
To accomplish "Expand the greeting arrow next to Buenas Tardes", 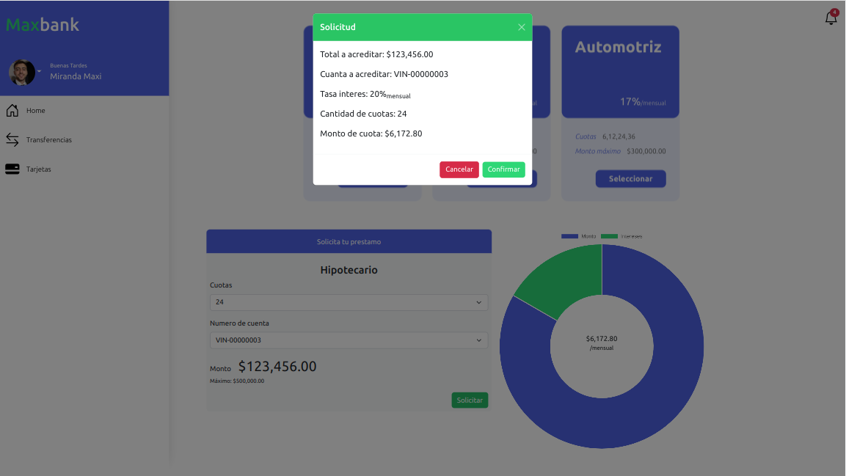I will (39, 71).
